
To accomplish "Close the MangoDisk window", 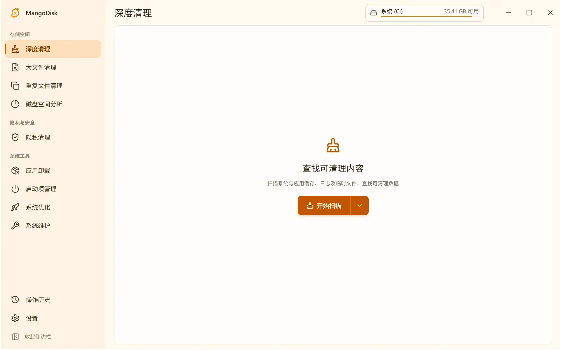I will point(550,13).
